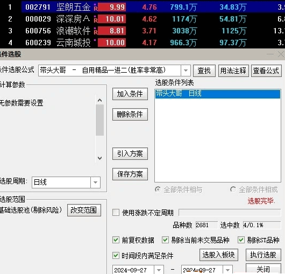Click the 10.00 change value for 云南城投
The width and height of the screenshot is (285, 274).
click(112, 43)
